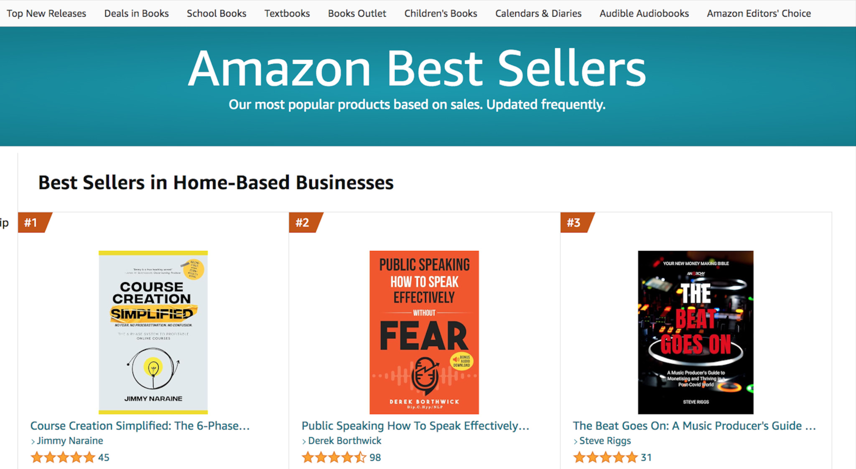Go to Deals in Books
856x469 pixels.
point(136,13)
